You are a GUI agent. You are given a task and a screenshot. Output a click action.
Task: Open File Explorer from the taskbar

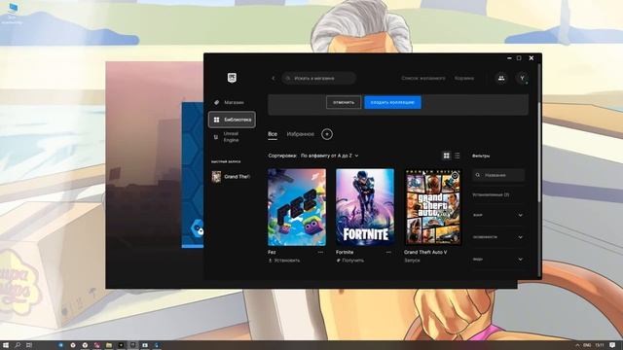tap(109, 345)
